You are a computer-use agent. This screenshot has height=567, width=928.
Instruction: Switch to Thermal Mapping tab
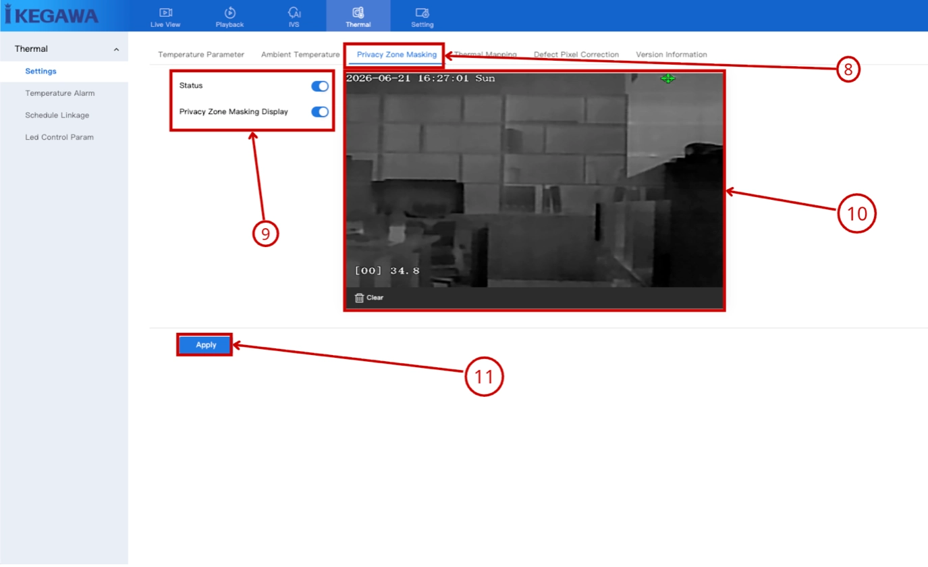pos(485,55)
